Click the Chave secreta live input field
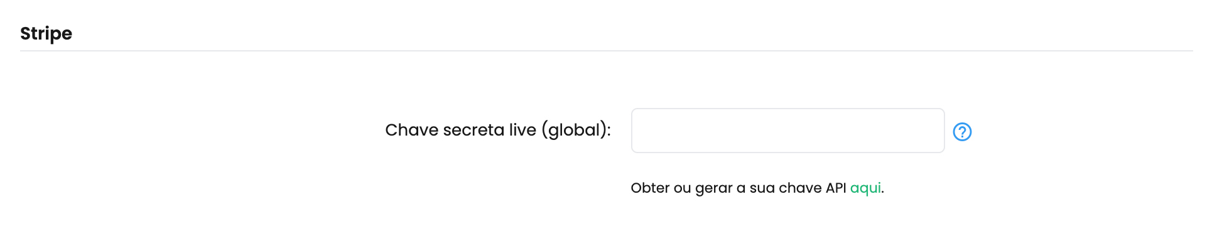The image size is (1217, 236). point(787,131)
